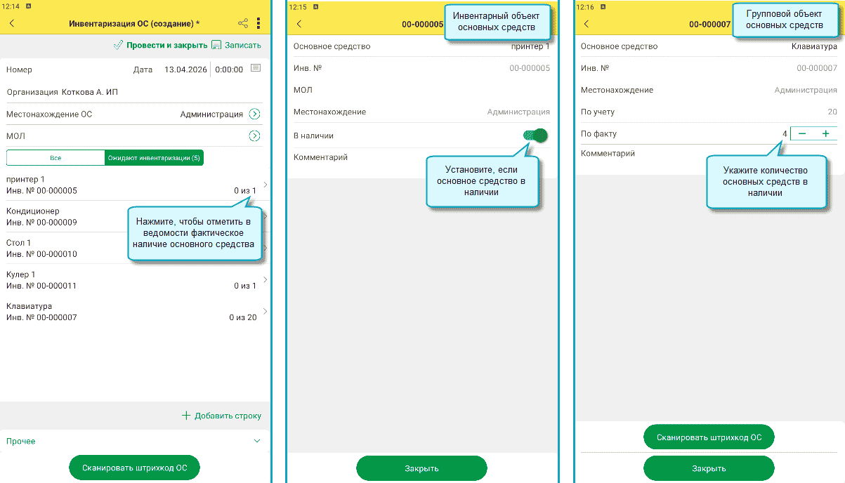845x483 pixels.
Task: Tap the share icon in header
Action: point(243,24)
